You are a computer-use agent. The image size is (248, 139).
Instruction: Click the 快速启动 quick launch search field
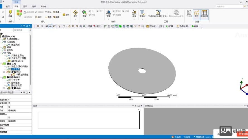[230, 6]
